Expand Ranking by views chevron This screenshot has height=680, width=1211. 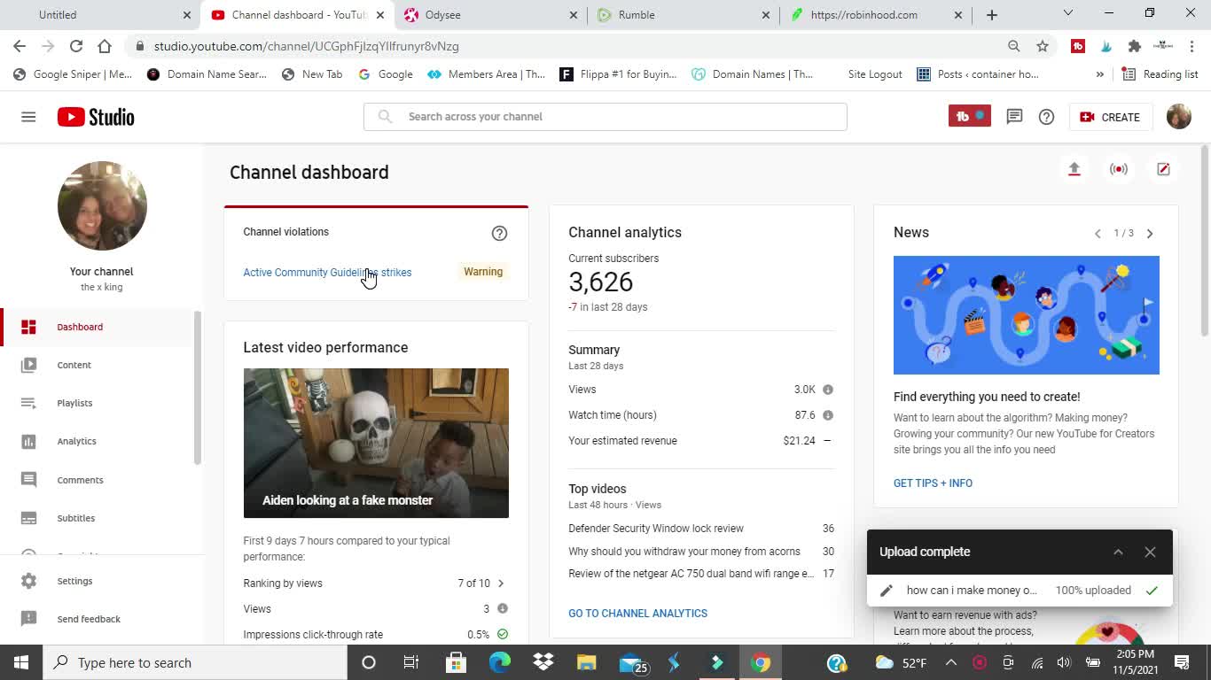click(501, 583)
